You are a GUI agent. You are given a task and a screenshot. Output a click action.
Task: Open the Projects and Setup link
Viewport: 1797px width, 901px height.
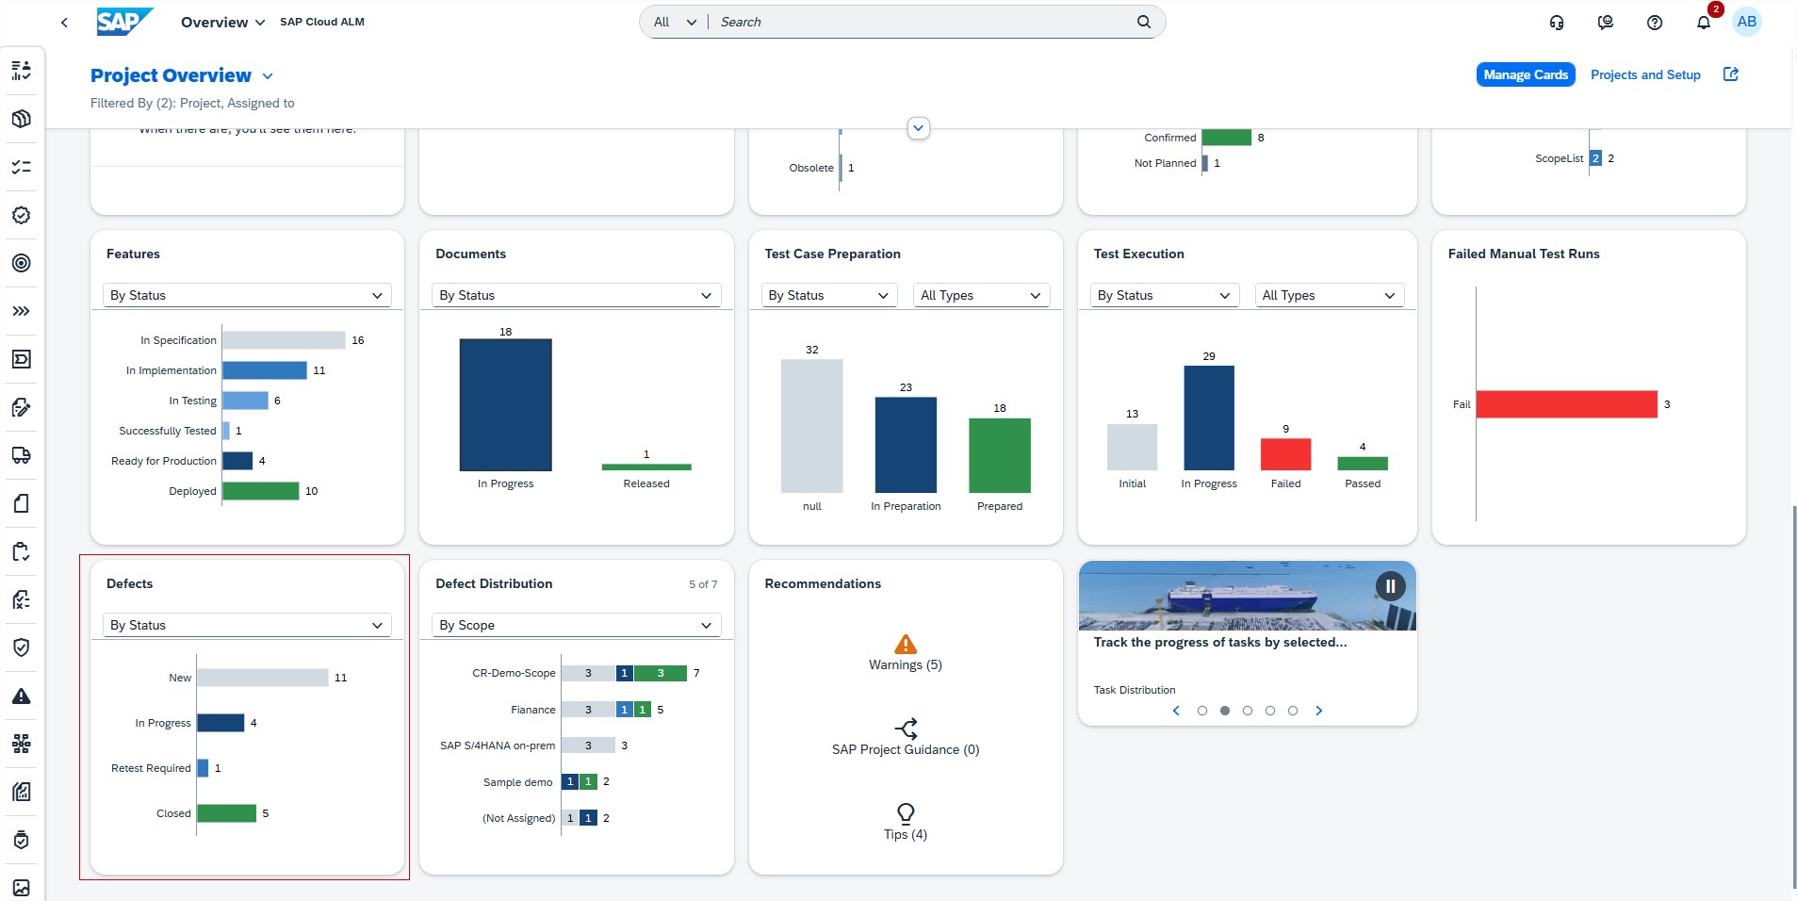click(x=1644, y=74)
